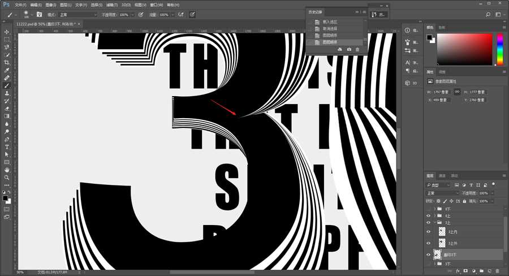Select the Move tool
509x276 pixels.
(7, 31)
